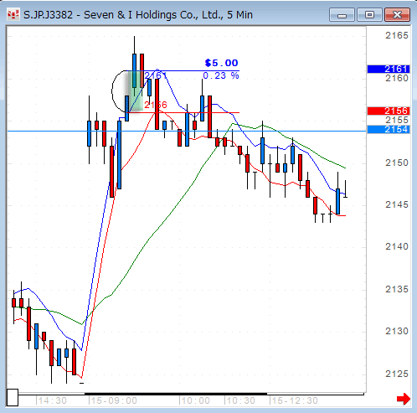Select the blue 2161 price marker on axis
The height and width of the screenshot is (413, 417).
(x=389, y=69)
